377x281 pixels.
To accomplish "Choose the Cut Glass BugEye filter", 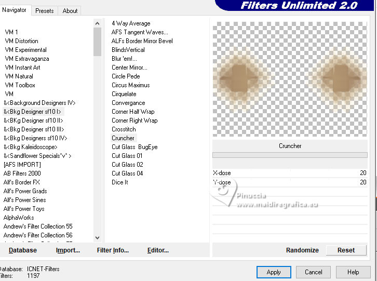I will pos(134,147).
